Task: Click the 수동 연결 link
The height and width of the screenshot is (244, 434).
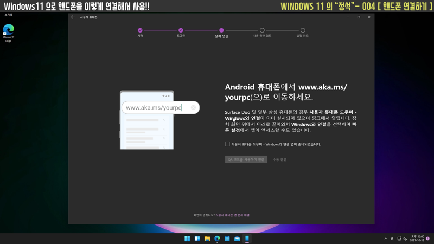Action: coord(279,159)
